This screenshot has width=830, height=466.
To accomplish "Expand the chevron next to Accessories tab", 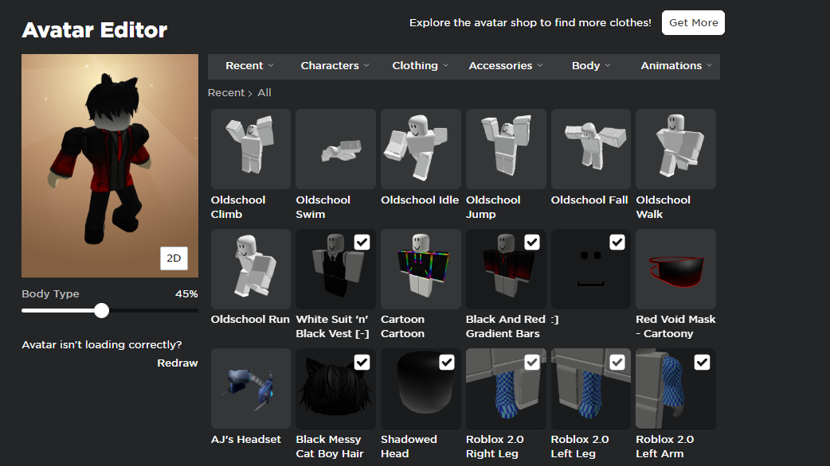I will pyautogui.click(x=540, y=65).
